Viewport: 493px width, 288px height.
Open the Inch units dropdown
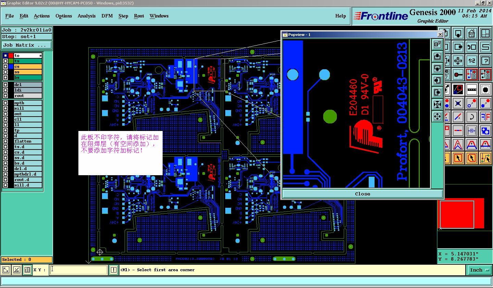click(479, 270)
